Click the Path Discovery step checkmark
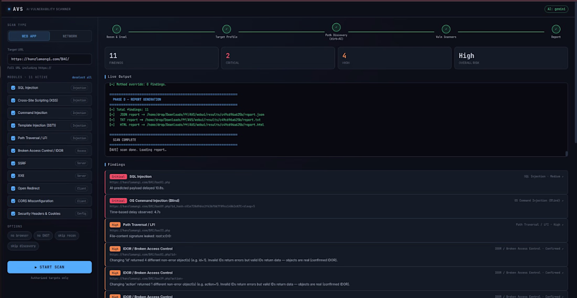 coord(336,27)
